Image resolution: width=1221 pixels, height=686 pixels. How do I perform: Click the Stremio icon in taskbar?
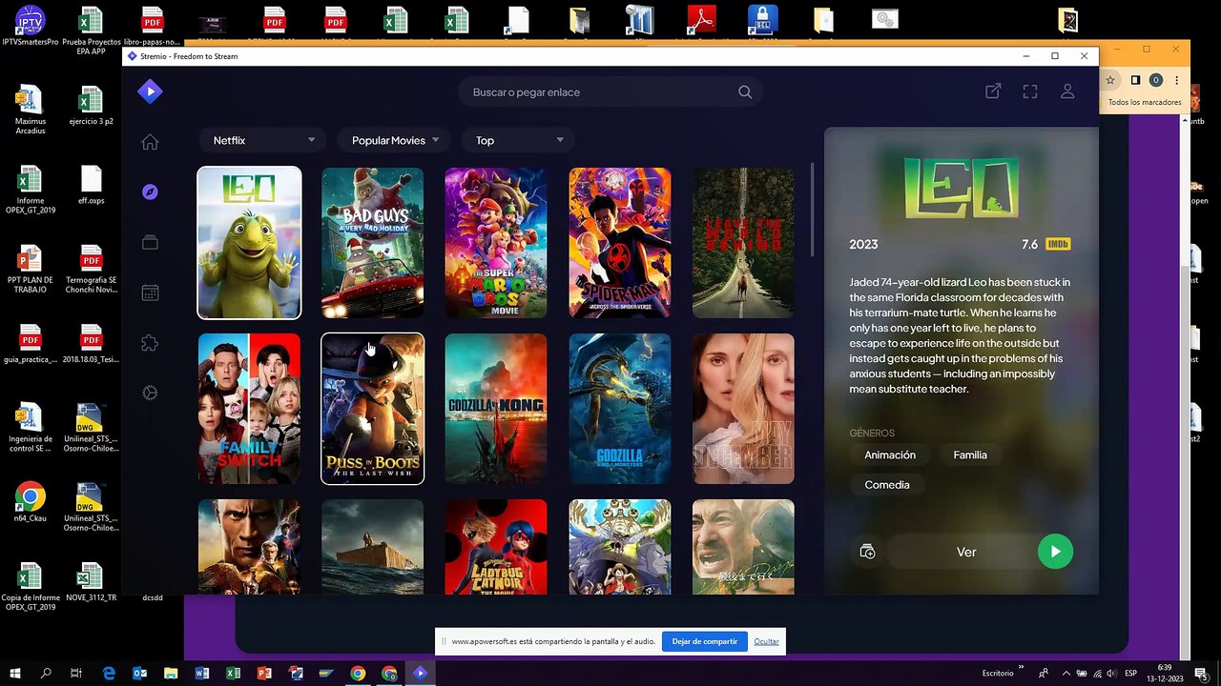pyautogui.click(x=420, y=673)
